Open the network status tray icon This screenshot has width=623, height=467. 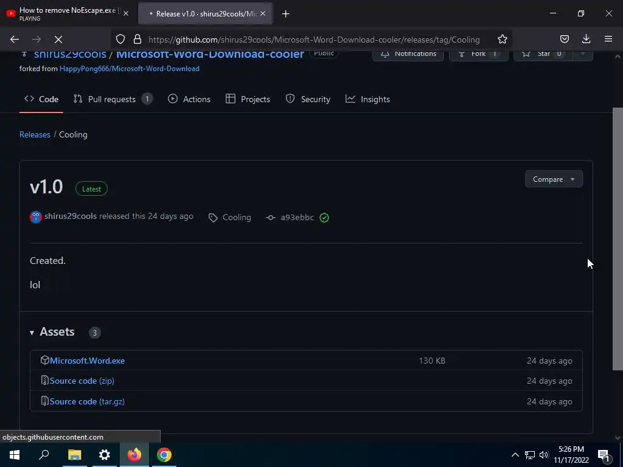(x=530, y=455)
